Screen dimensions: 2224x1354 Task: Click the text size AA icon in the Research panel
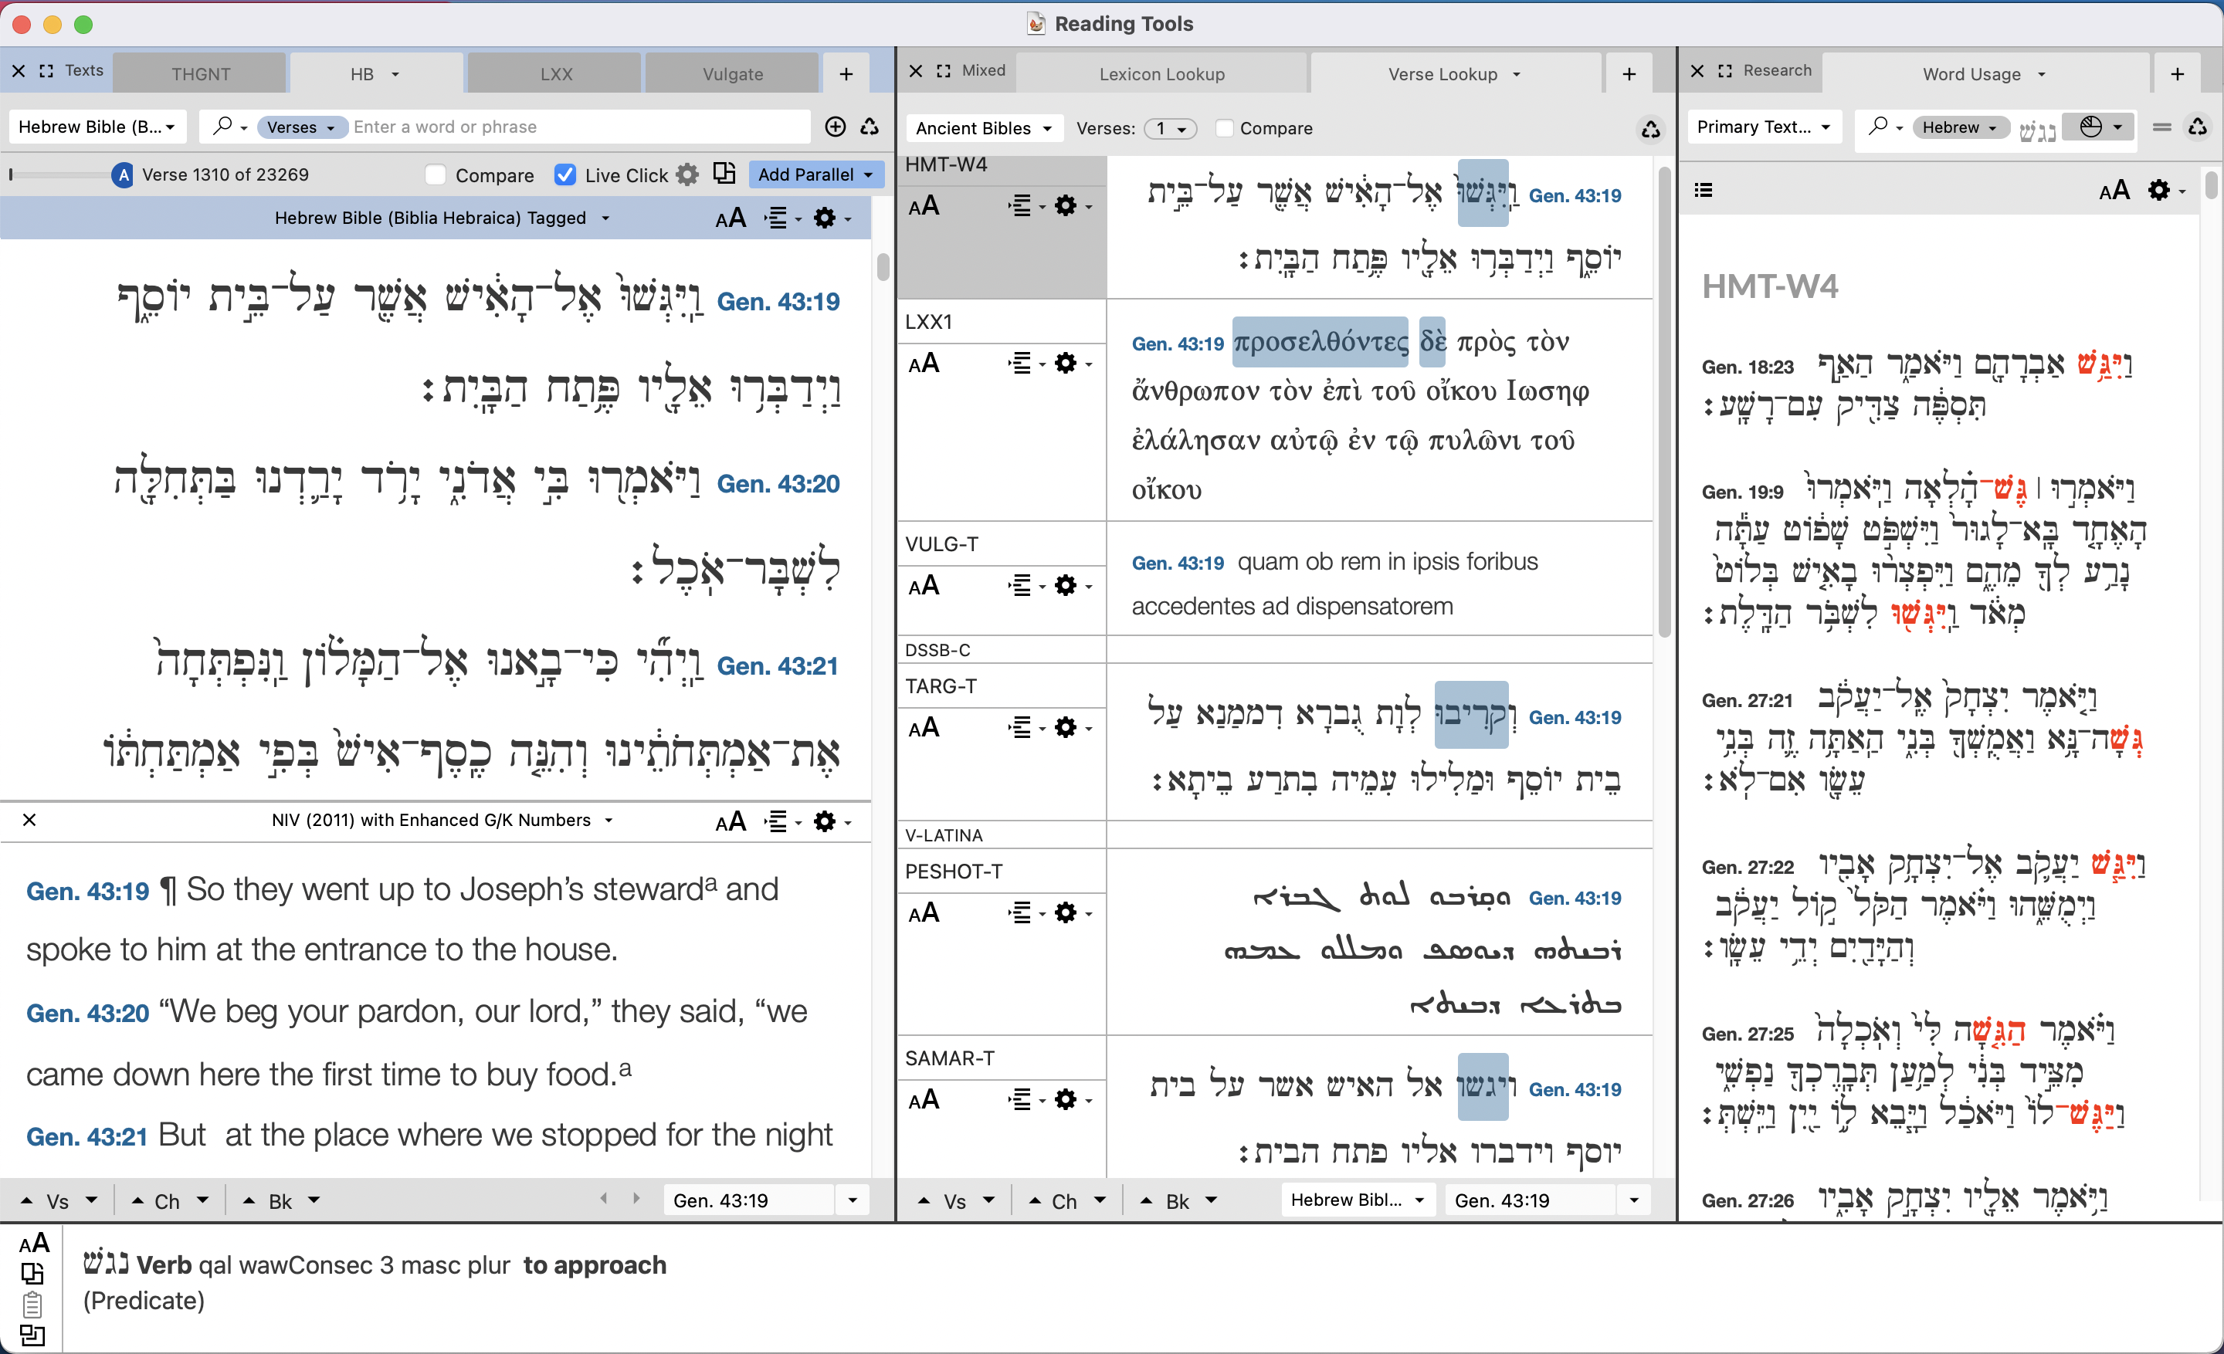[2114, 189]
